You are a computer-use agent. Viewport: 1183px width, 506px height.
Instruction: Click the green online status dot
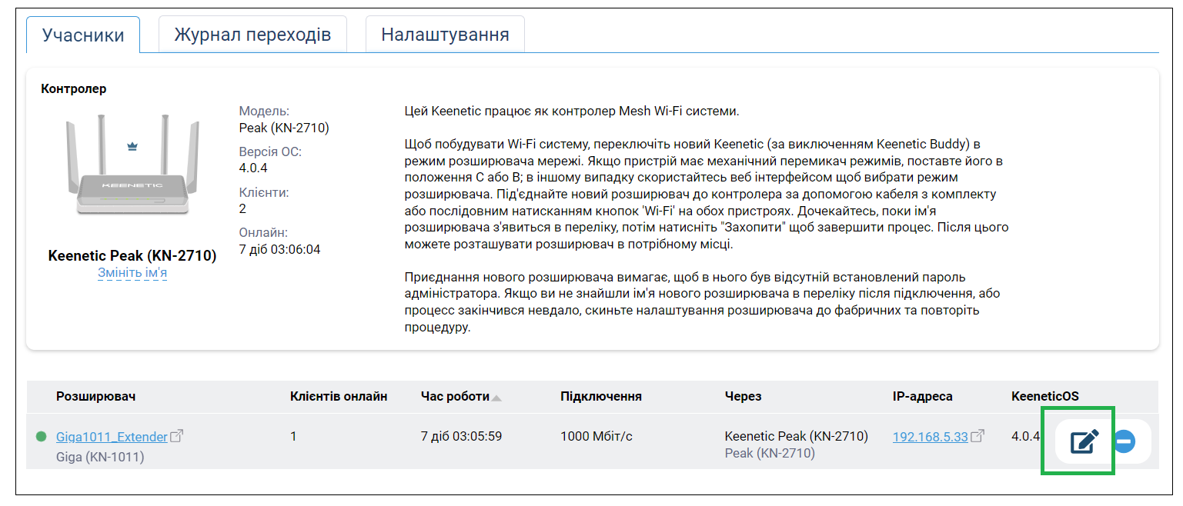tap(42, 437)
